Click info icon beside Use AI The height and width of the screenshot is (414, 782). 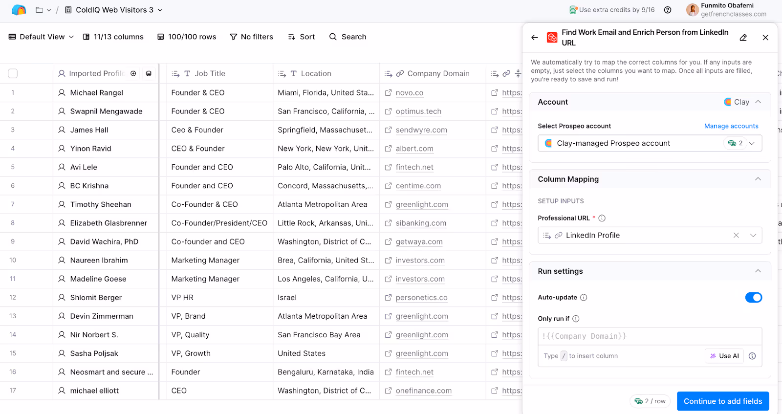pos(752,356)
